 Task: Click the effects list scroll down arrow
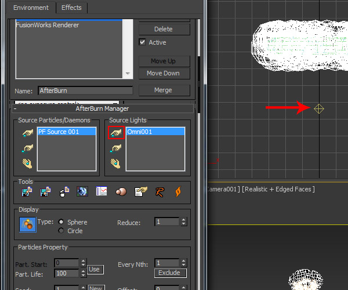click(128, 74)
